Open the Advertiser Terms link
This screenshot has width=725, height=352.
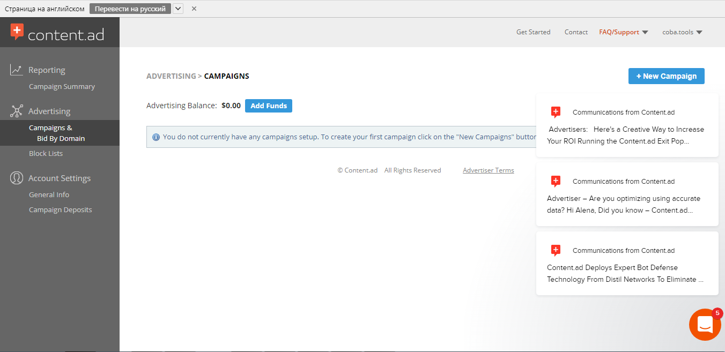489,170
